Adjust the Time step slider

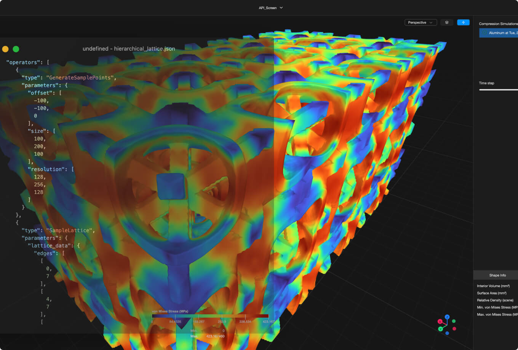pos(498,89)
